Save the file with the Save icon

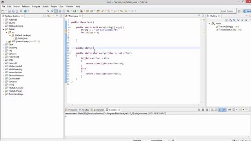pos(9,11)
